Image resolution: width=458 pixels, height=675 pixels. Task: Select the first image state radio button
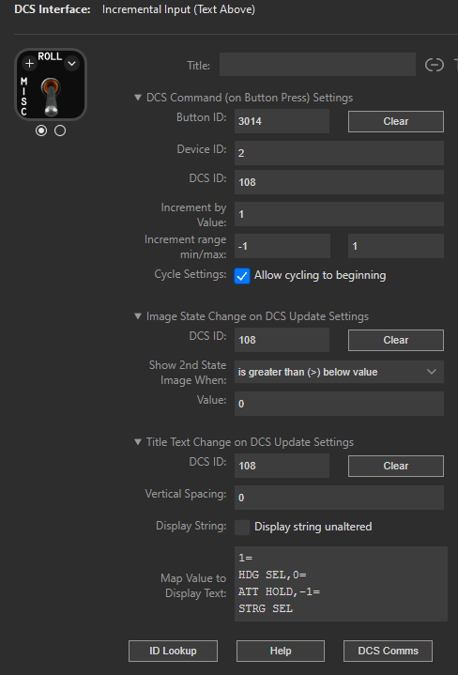click(41, 130)
